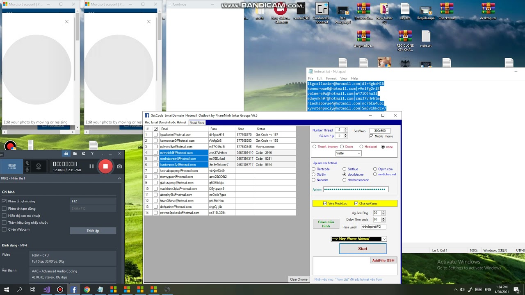The width and height of the screenshot is (525, 295).
Task: Open desktop.rar archive icon
Action: pyautogui.click(x=488, y=12)
